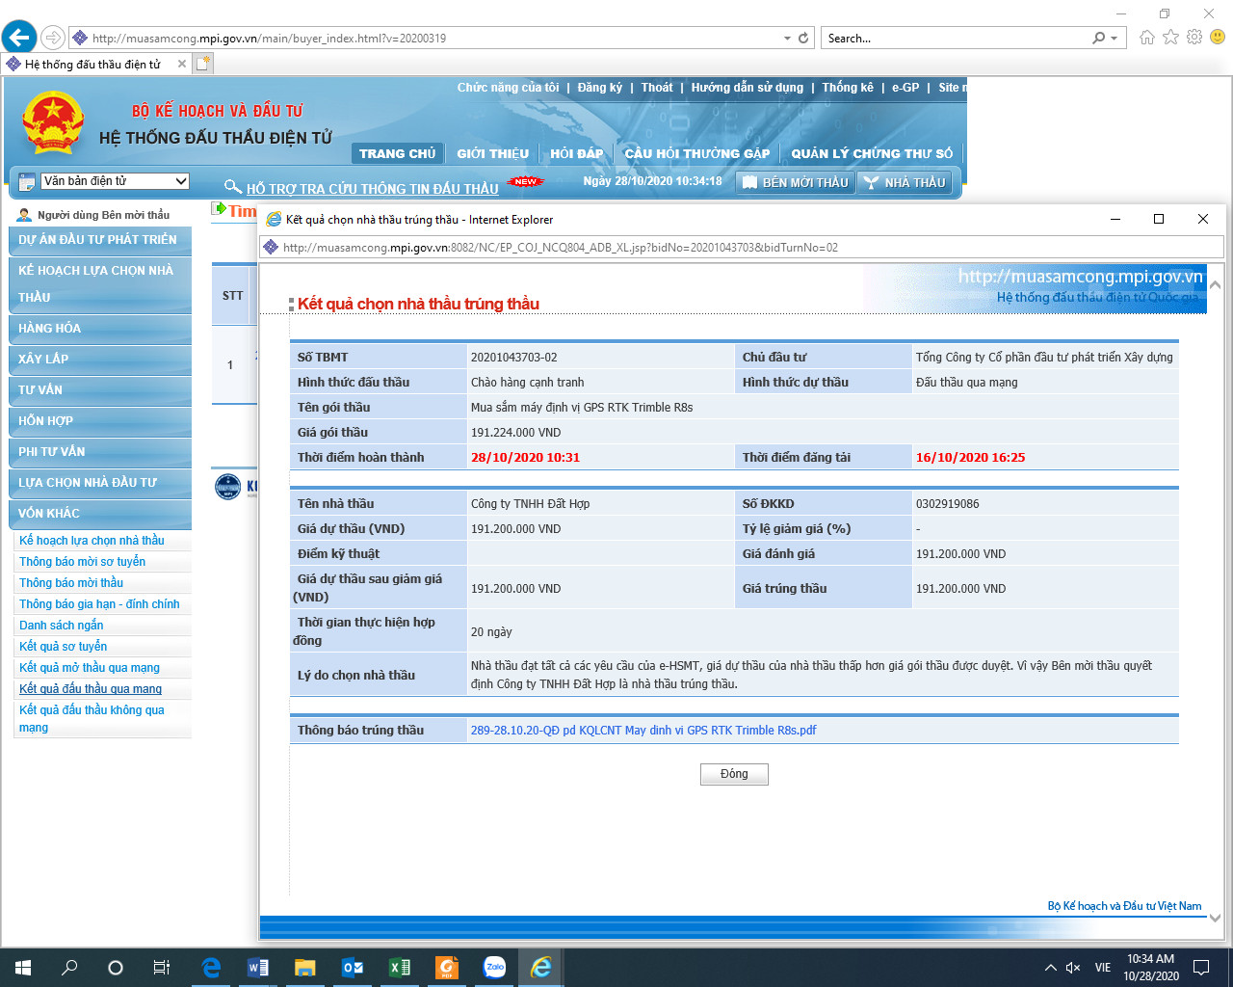1233x987 pixels.
Task: Show hidden system tray icons
Action: tap(1050, 967)
